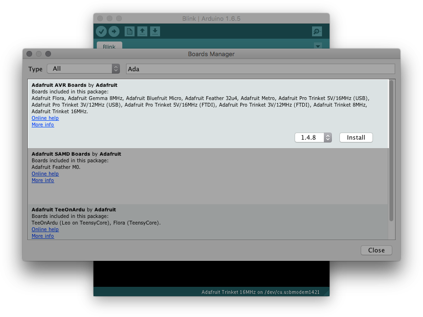Viewport: 423px width, 317px height.
Task: Close the Boards Manager with Close button
Action: (x=376, y=250)
